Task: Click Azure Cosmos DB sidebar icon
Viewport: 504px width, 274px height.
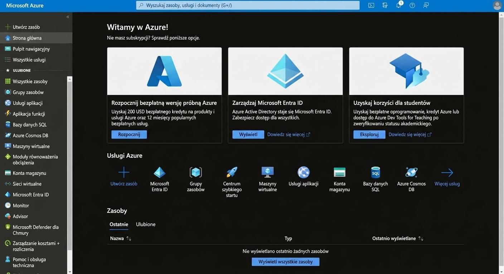Action: pyautogui.click(x=8, y=135)
